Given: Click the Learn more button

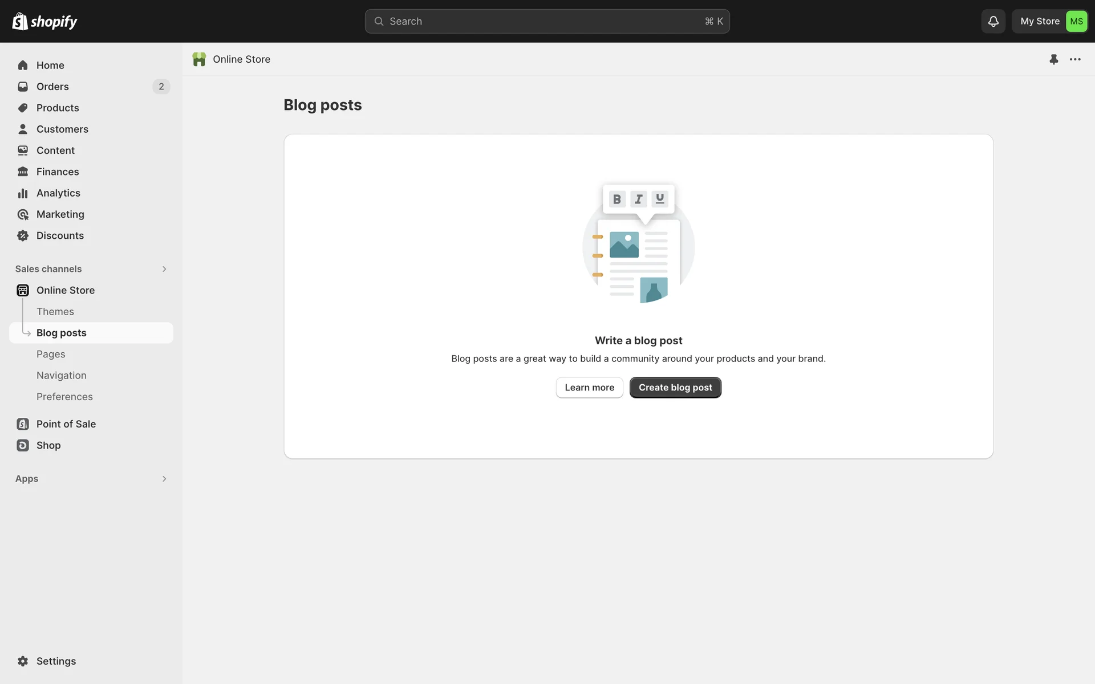Looking at the screenshot, I should click(x=589, y=388).
